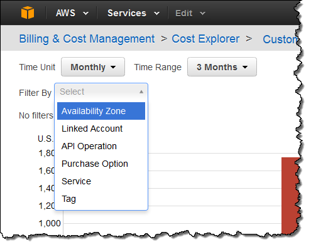Open the AWS menu dropdown
This screenshot has width=311, height=247.
72,13
